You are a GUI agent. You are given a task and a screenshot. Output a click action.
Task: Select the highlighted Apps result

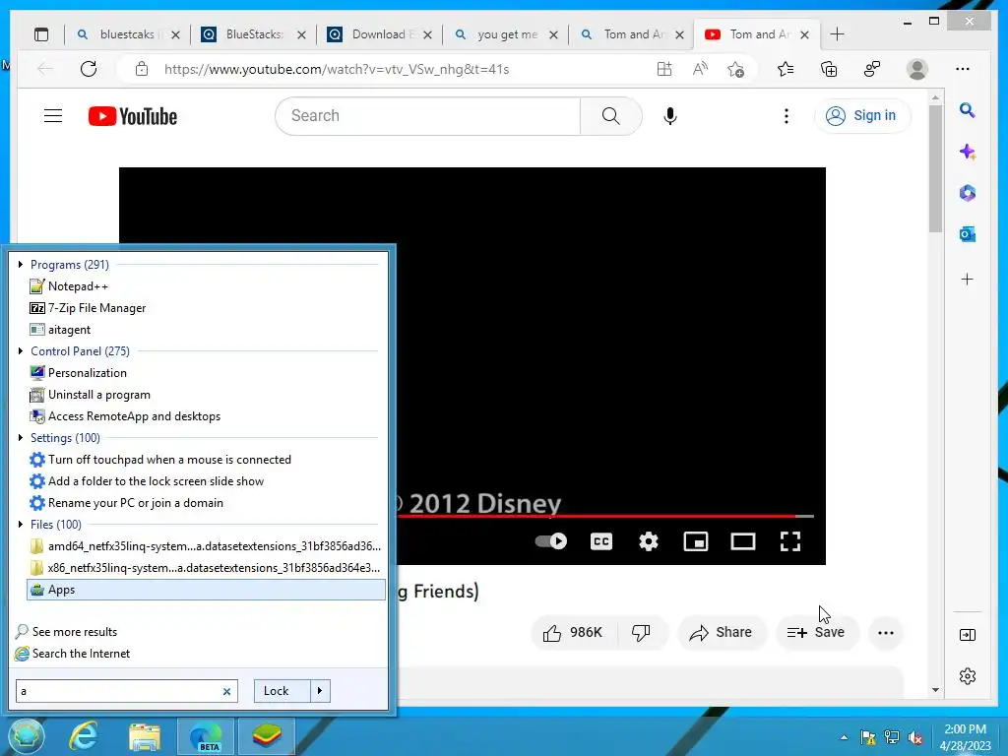click(206, 590)
